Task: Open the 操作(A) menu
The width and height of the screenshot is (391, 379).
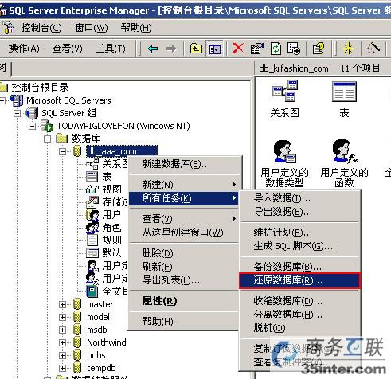Action: coord(24,49)
